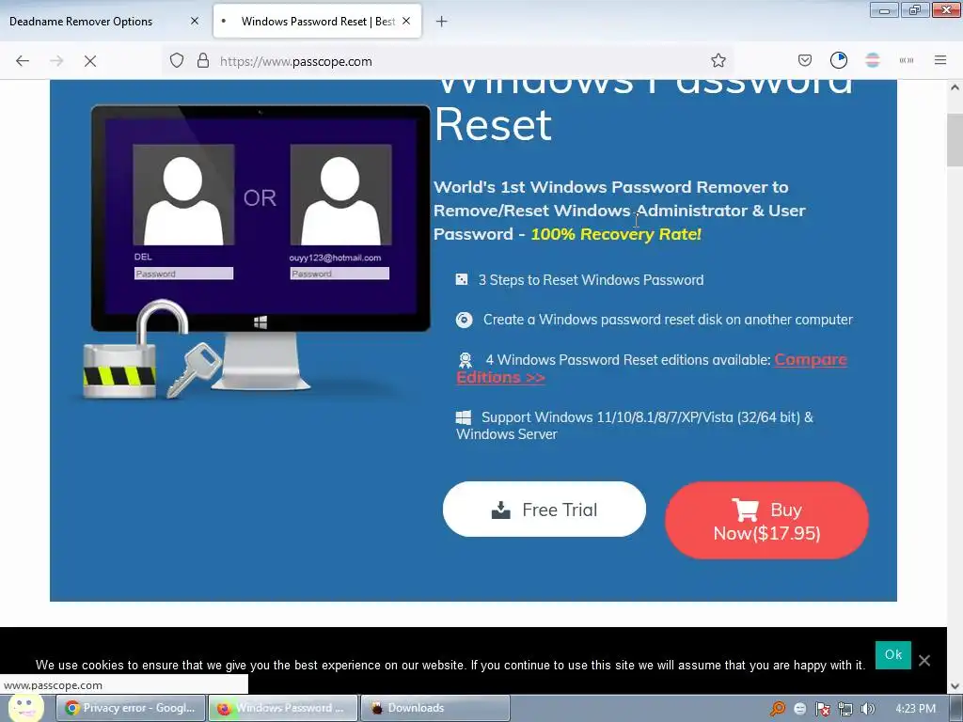Click the award ribbon icon beside editions
Image resolution: width=963 pixels, height=722 pixels.
(x=466, y=360)
